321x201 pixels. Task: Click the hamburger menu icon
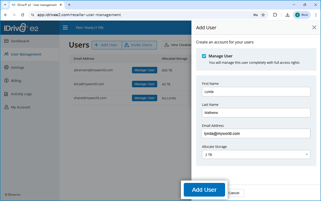coord(65,28)
